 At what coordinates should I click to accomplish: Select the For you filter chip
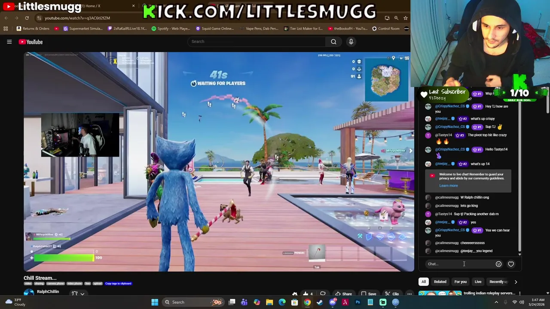[460, 282]
